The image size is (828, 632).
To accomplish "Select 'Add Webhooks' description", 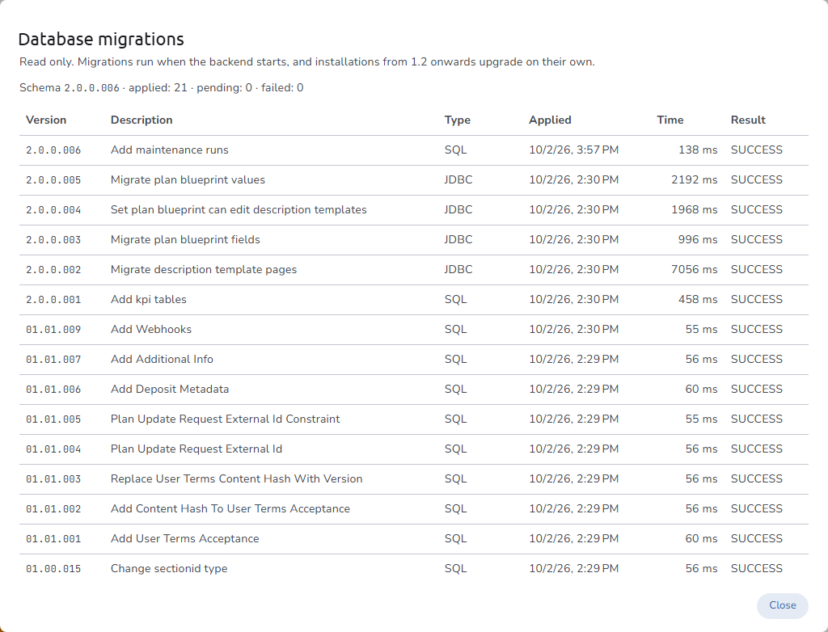I will pyautogui.click(x=151, y=330).
